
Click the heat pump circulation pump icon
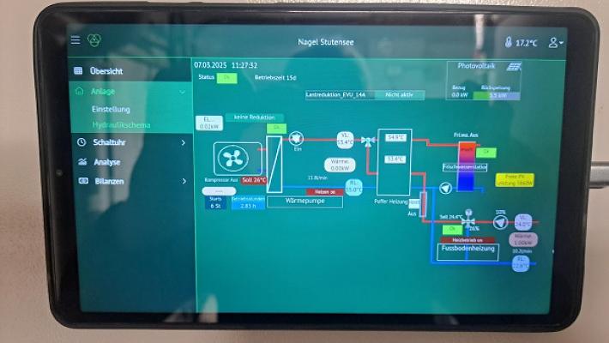tap(297, 136)
